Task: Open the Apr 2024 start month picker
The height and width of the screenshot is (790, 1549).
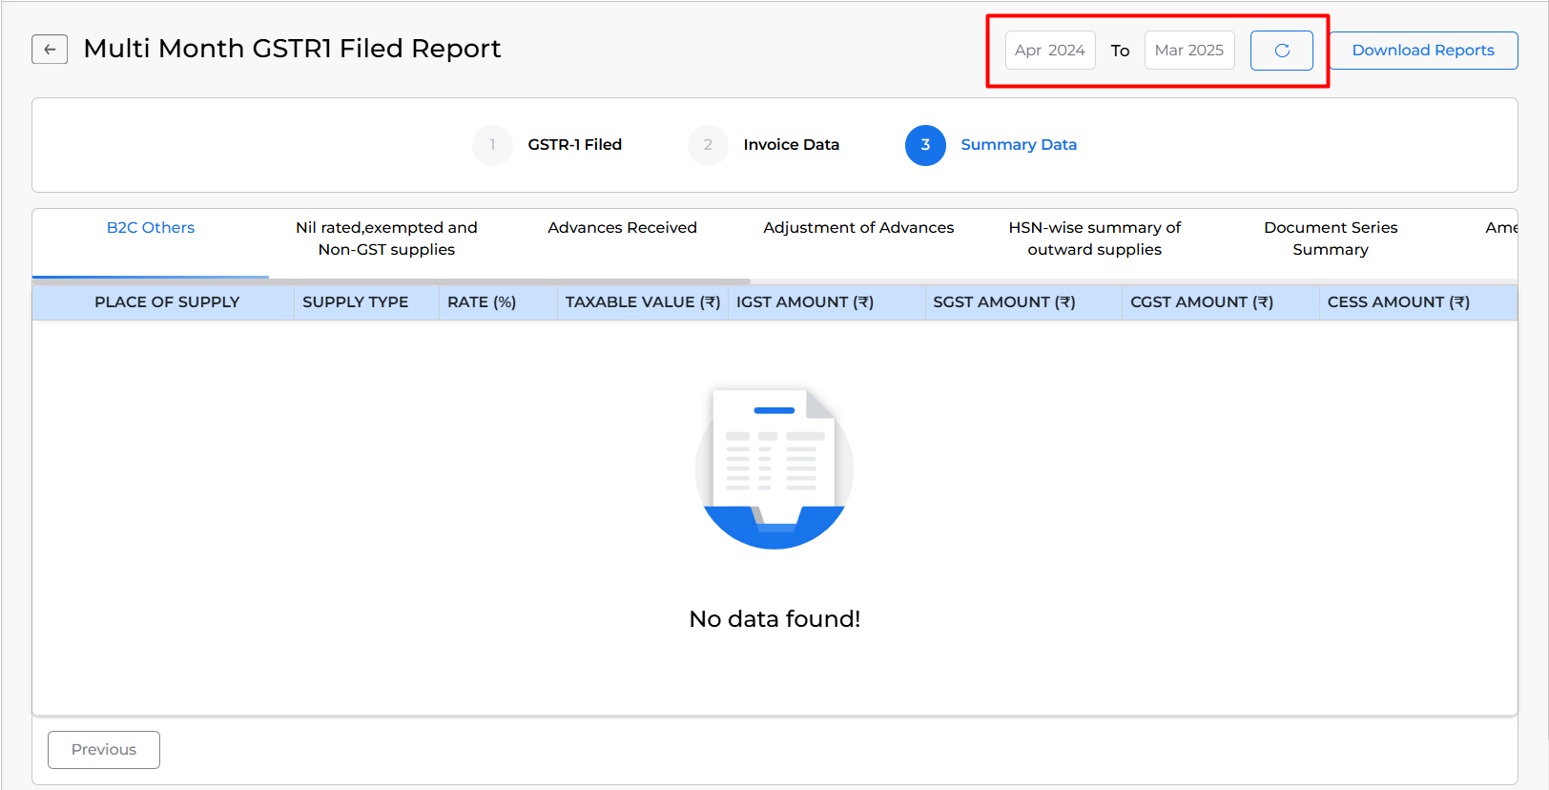Action: (x=1050, y=51)
